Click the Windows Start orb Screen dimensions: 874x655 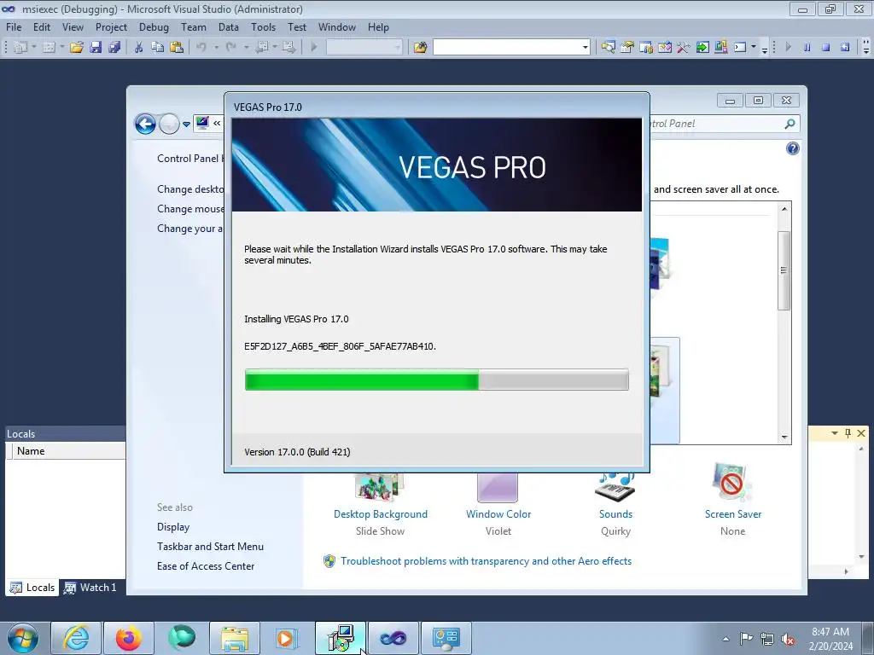pyautogui.click(x=23, y=638)
